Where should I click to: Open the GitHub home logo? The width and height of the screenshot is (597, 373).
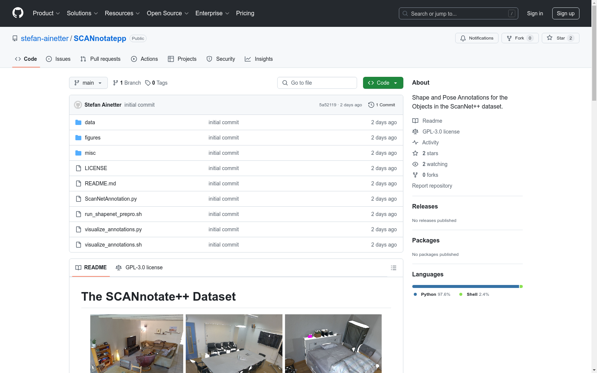tap(18, 13)
